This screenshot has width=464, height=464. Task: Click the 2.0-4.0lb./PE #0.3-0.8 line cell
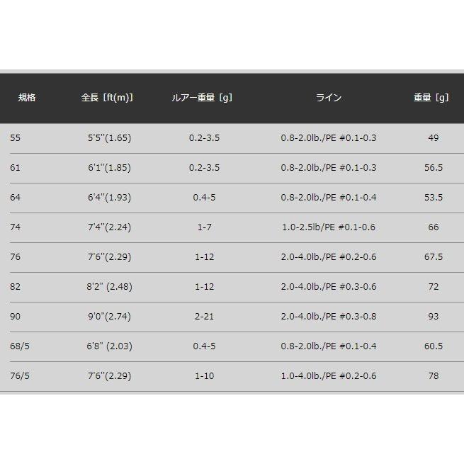click(329, 317)
